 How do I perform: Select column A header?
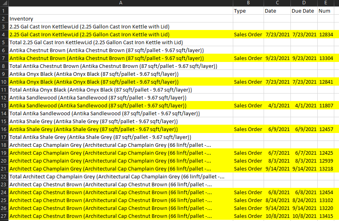(121, 3)
